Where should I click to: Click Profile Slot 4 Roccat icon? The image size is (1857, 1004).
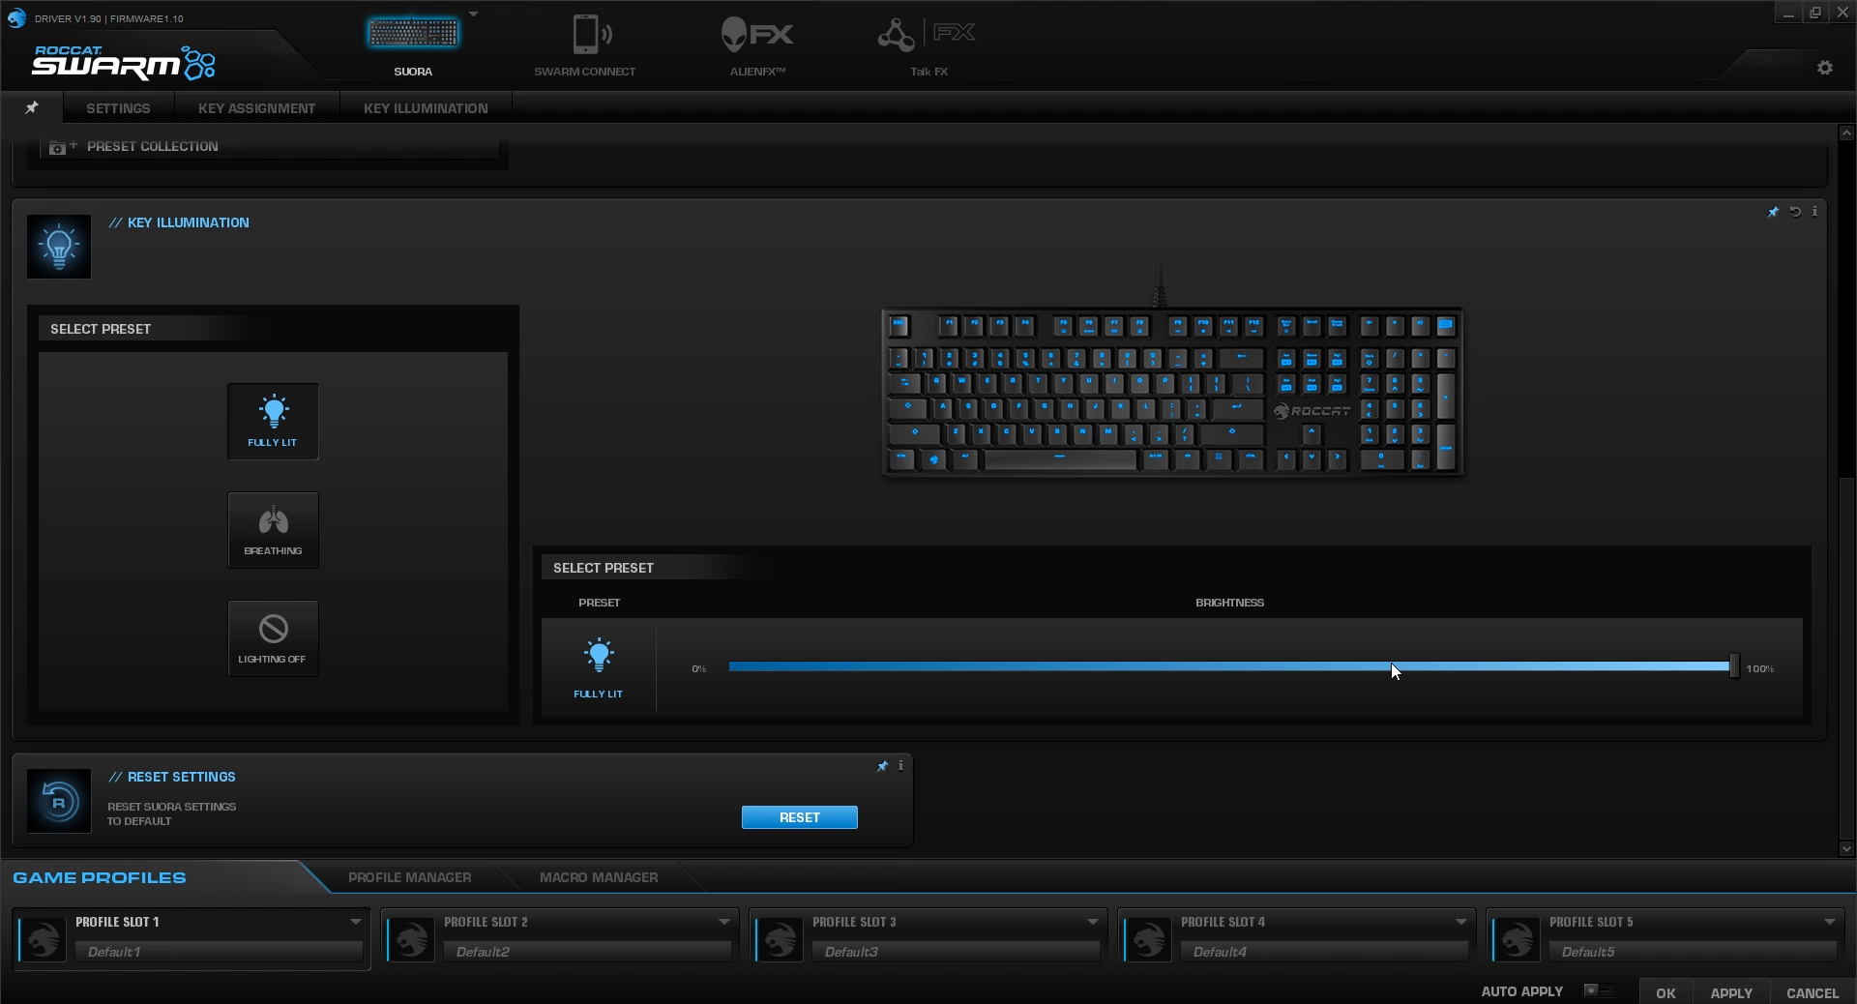pyautogui.click(x=1149, y=938)
